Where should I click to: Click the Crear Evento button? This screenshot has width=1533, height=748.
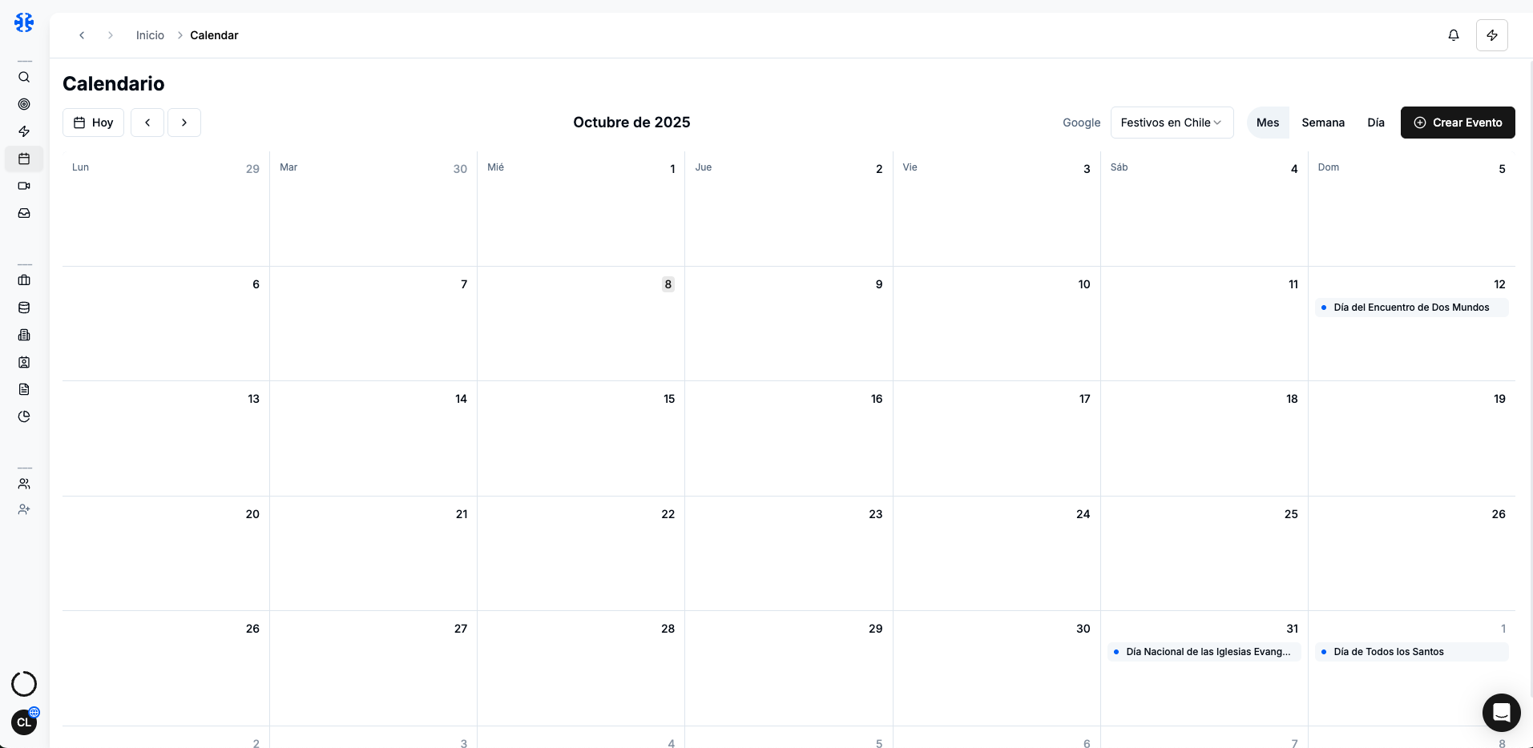pyautogui.click(x=1457, y=123)
